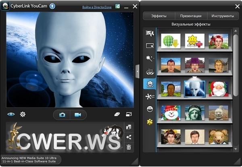
Task: Open the Media Suite 10 Ultra announcement
Action: tap(31, 159)
